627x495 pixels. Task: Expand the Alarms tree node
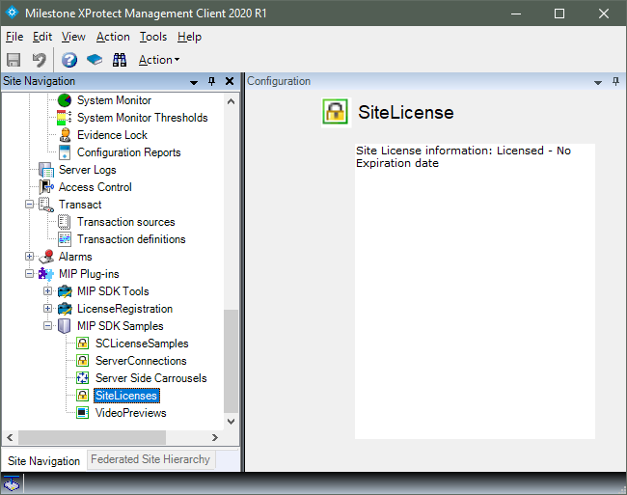click(x=29, y=257)
